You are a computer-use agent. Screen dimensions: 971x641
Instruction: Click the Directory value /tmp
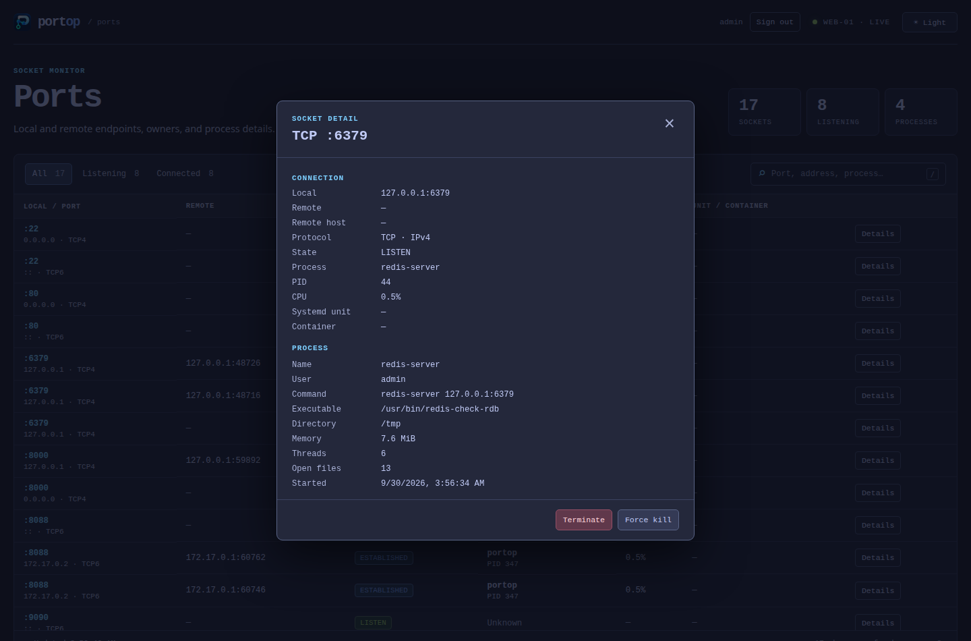click(391, 424)
